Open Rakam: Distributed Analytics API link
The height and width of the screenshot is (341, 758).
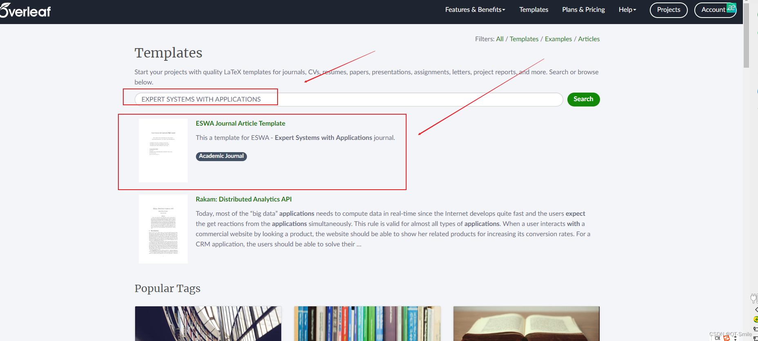pyautogui.click(x=244, y=199)
